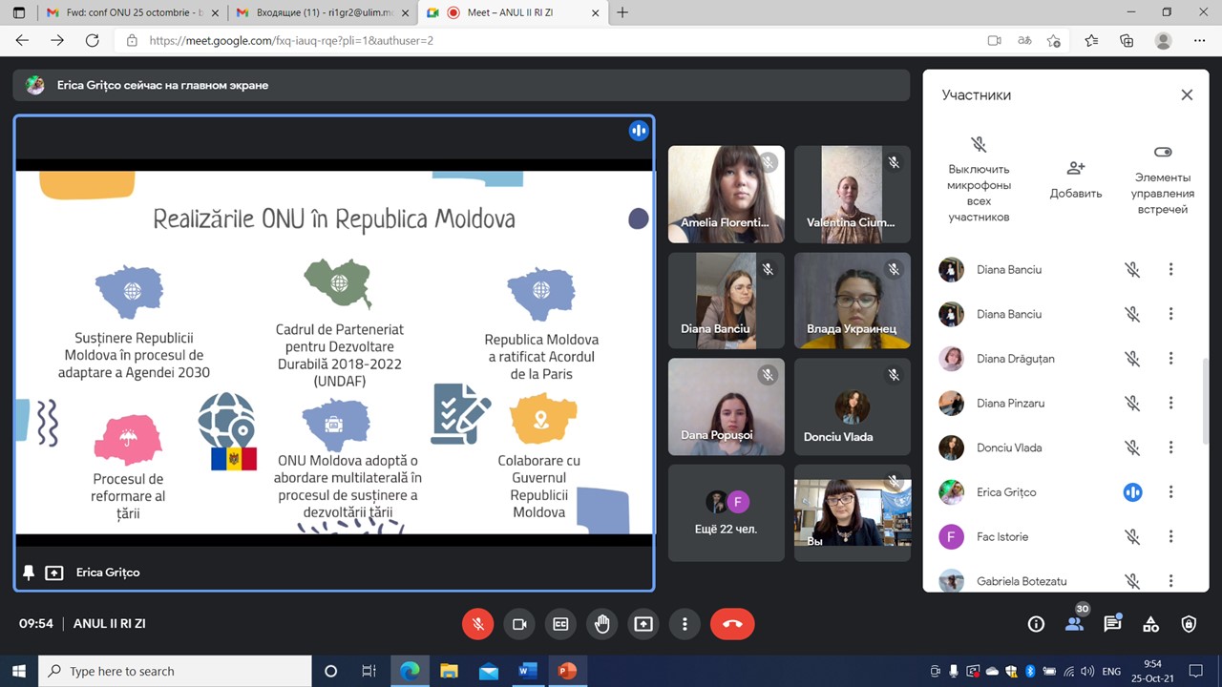The width and height of the screenshot is (1222, 687).
Task: Start presenting your screen
Action: [x=643, y=624]
